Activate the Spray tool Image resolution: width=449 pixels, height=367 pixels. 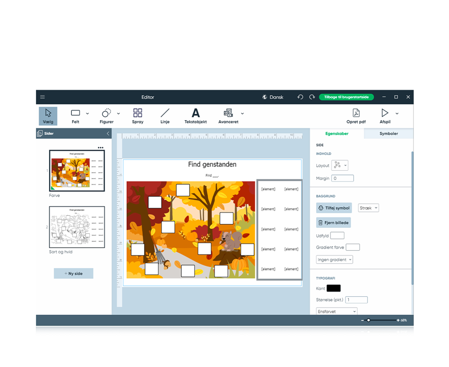pyautogui.click(x=137, y=115)
